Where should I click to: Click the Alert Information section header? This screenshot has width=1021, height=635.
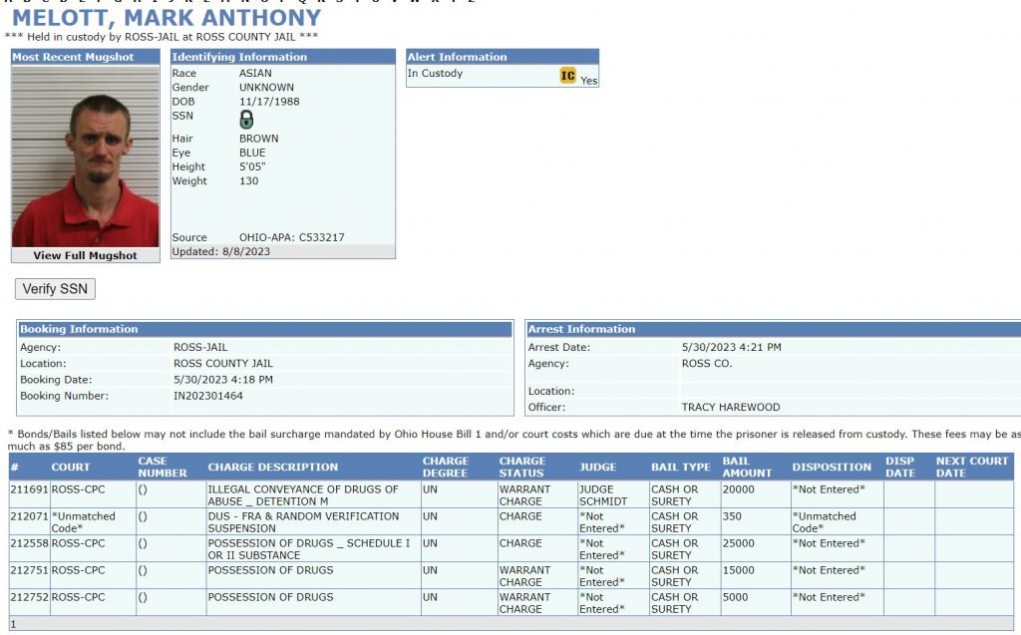(503, 57)
